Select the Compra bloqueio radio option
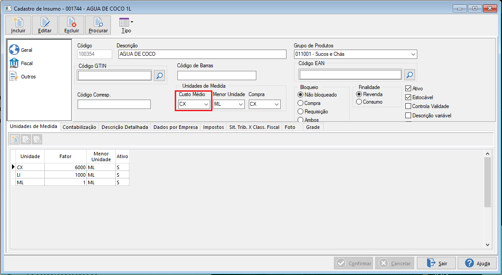This screenshot has height=275, width=502. 300,103
